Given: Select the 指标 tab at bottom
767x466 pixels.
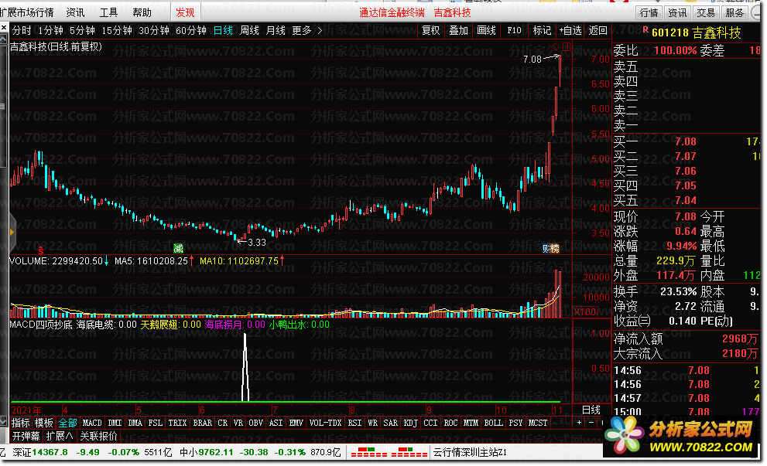Looking at the screenshot, I should (x=21, y=423).
